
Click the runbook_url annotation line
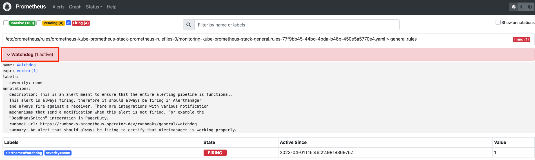pos(103,124)
